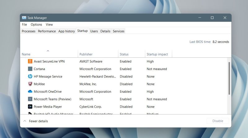
Task: Switch to the Performance tab
Action: point(47,31)
